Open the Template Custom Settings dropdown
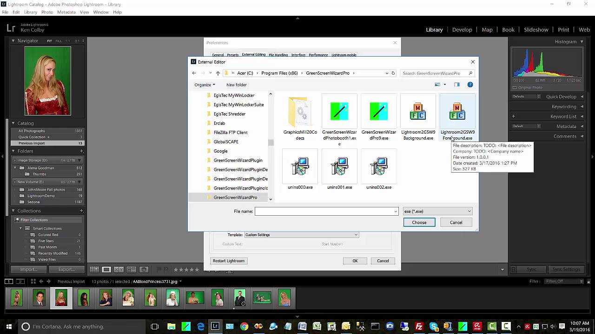The width and height of the screenshot is (595, 334). pyautogui.click(x=301, y=235)
